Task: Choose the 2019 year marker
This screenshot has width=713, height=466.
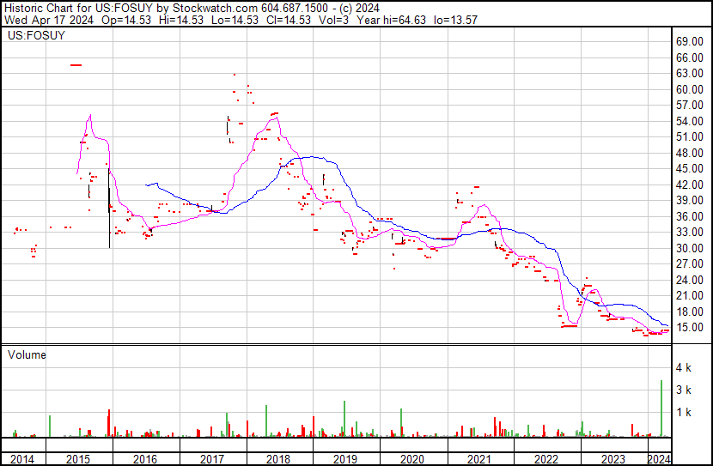Action: (x=345, y=458)
